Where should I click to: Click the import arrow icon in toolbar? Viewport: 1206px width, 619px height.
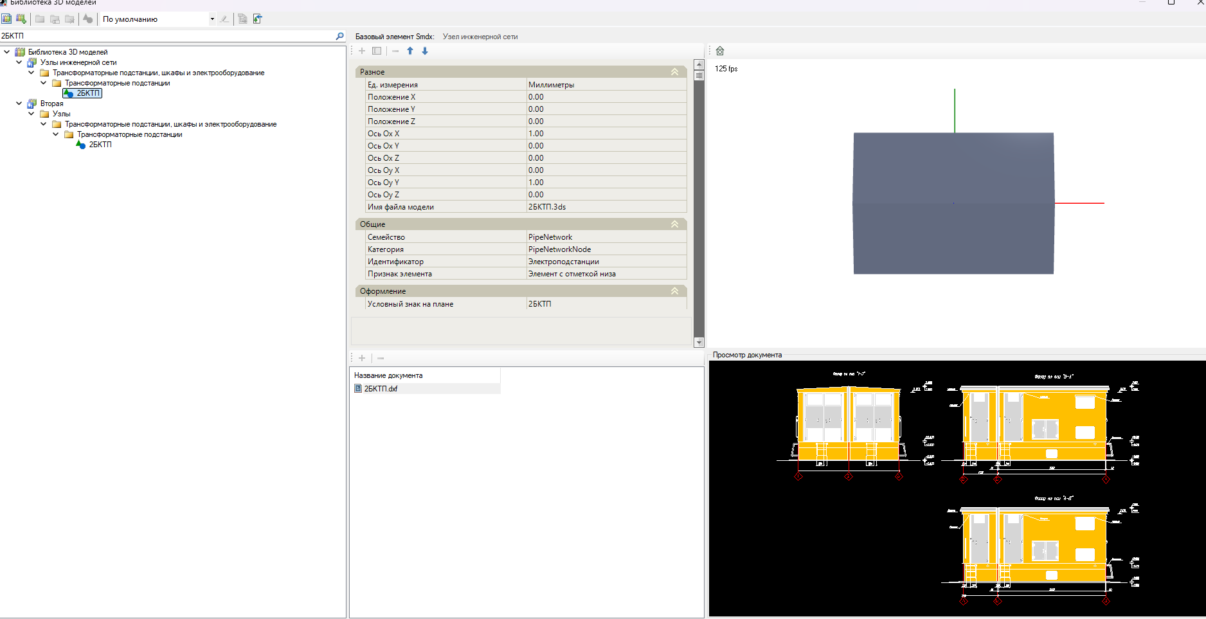pyautogui.click(x=258, y=19)
